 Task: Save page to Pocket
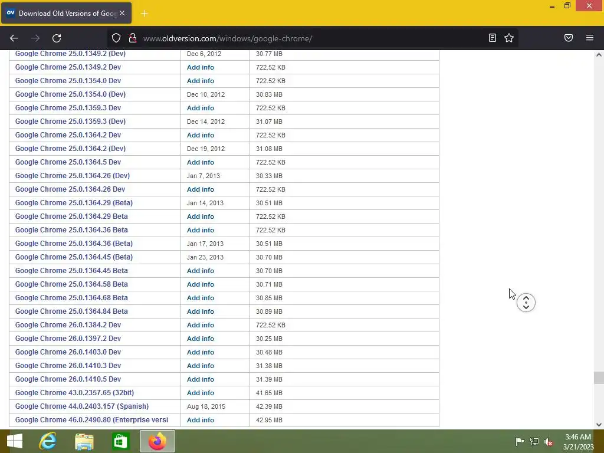point(569,38)
